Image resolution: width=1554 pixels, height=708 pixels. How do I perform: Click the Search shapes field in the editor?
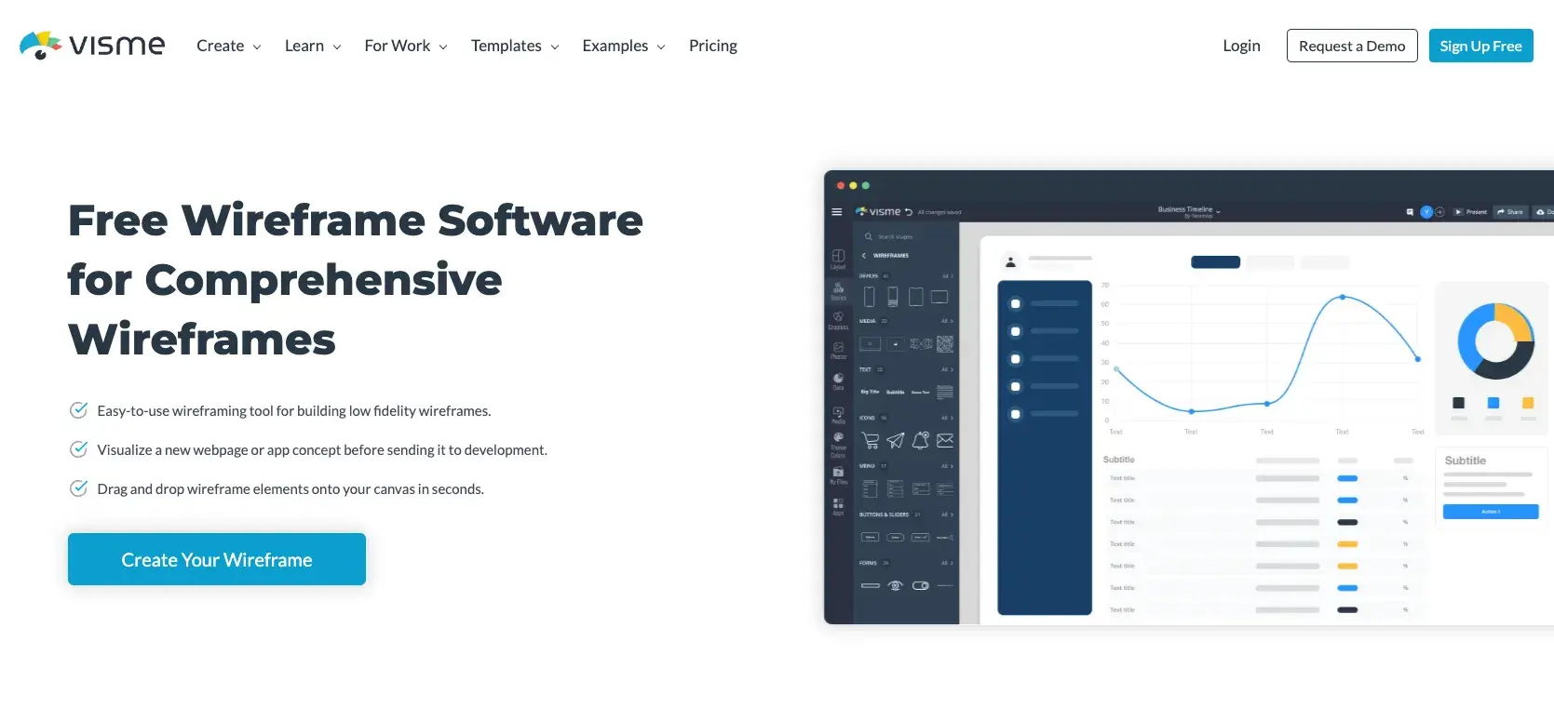tap(905, 237)
